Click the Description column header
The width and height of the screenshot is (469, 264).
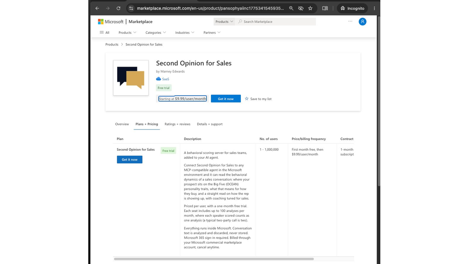[x=193, y=139]
